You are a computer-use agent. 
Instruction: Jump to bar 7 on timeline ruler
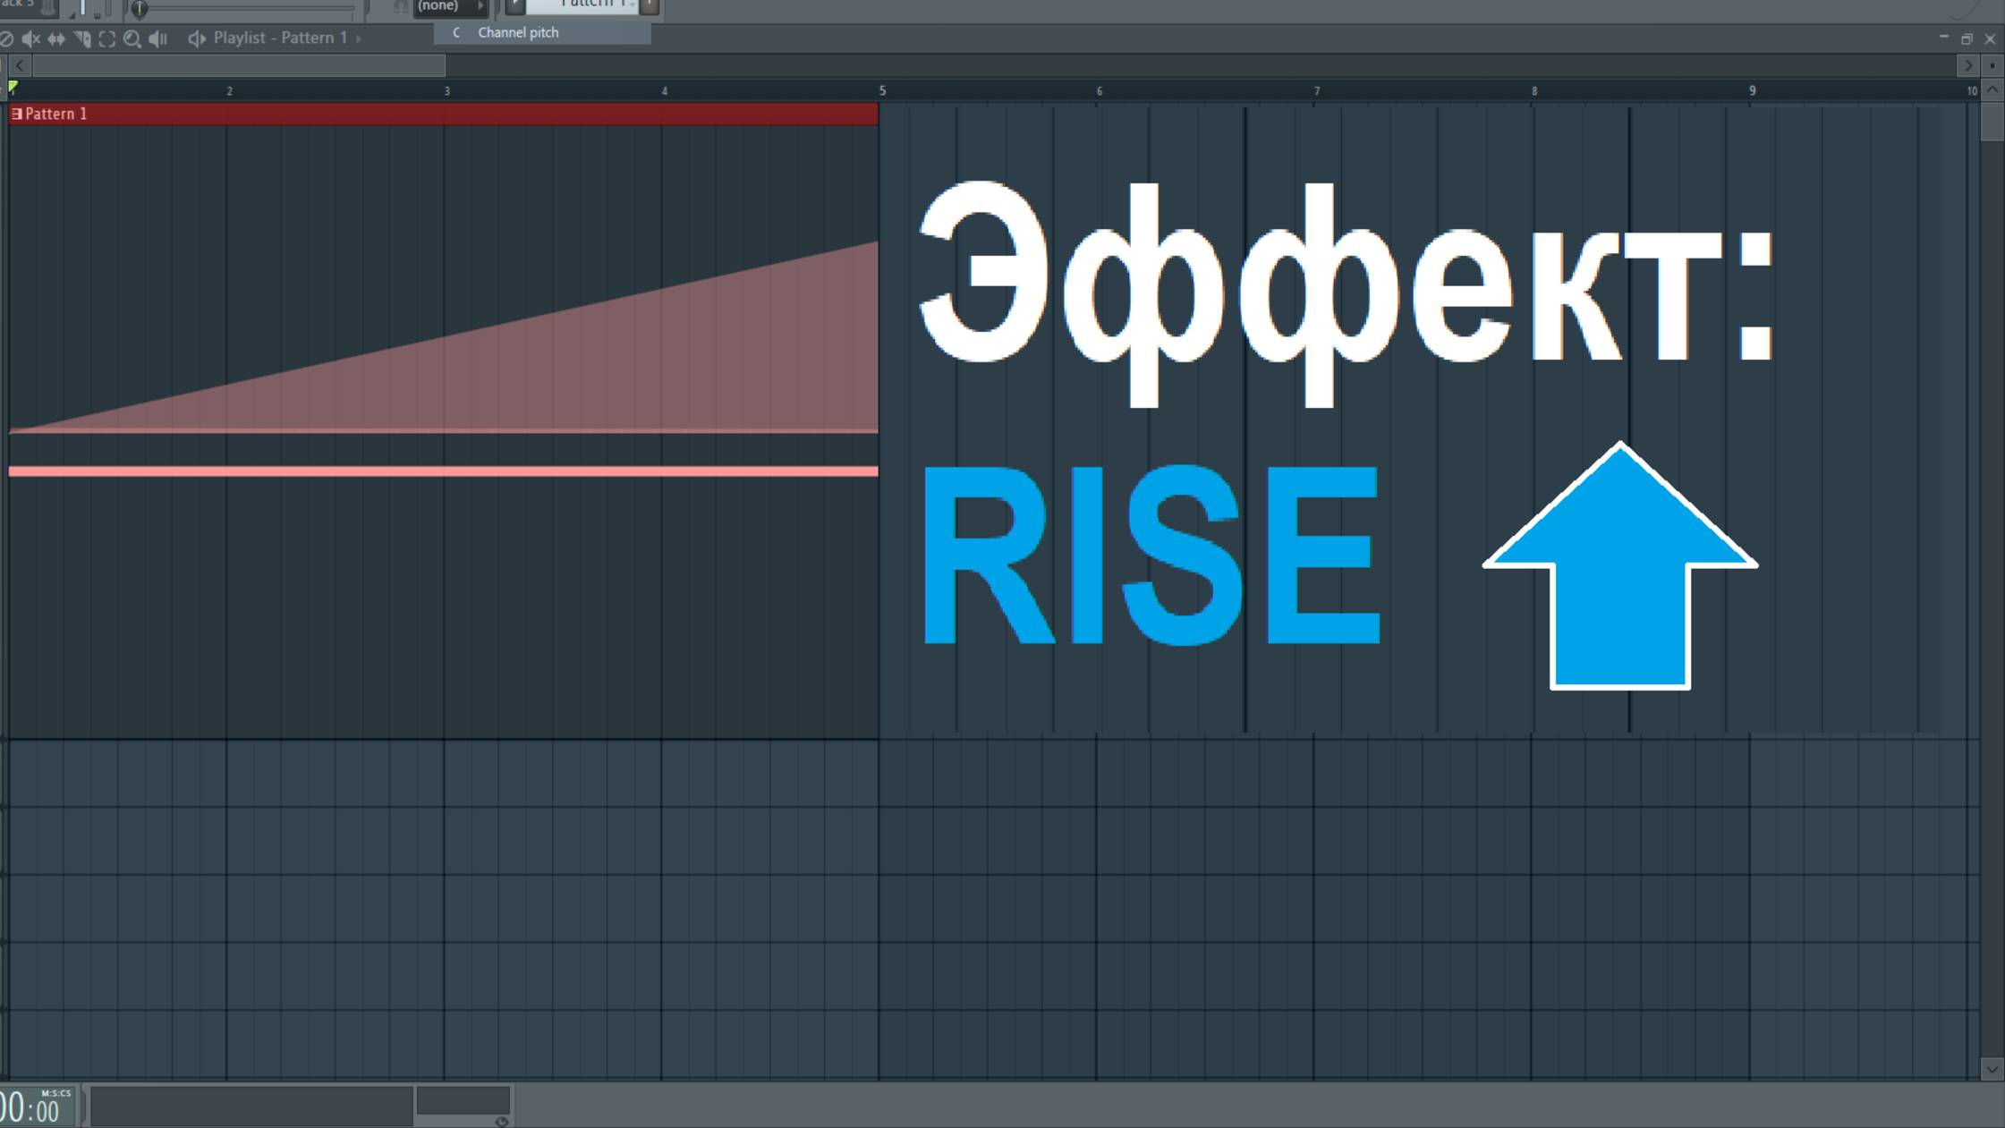[1317, 91]
